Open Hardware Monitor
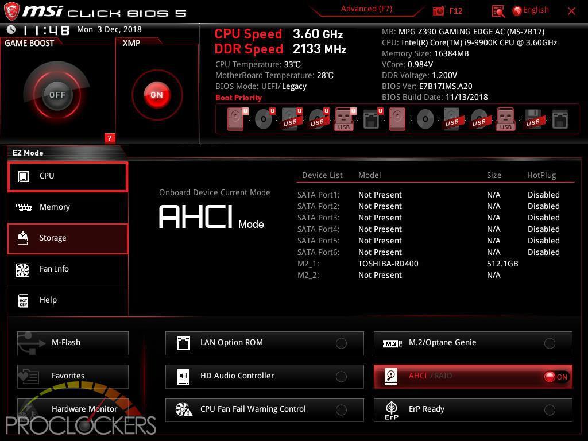Image resolution: width=588 pixels, height=441 pixels. 73,409
